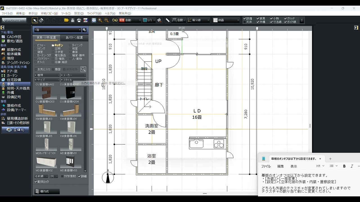
Task: Search furniture with the magnifier button
Action: (83, 69)
